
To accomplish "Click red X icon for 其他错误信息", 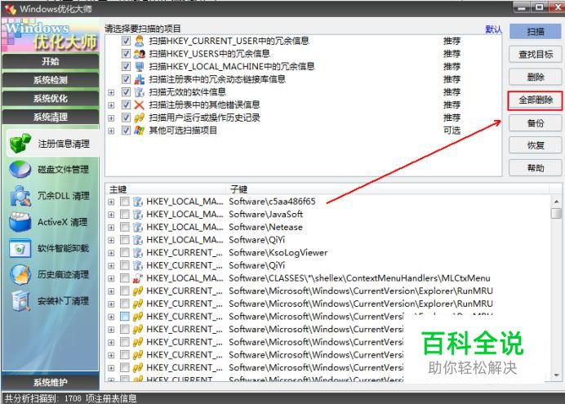I will (139, 104).
